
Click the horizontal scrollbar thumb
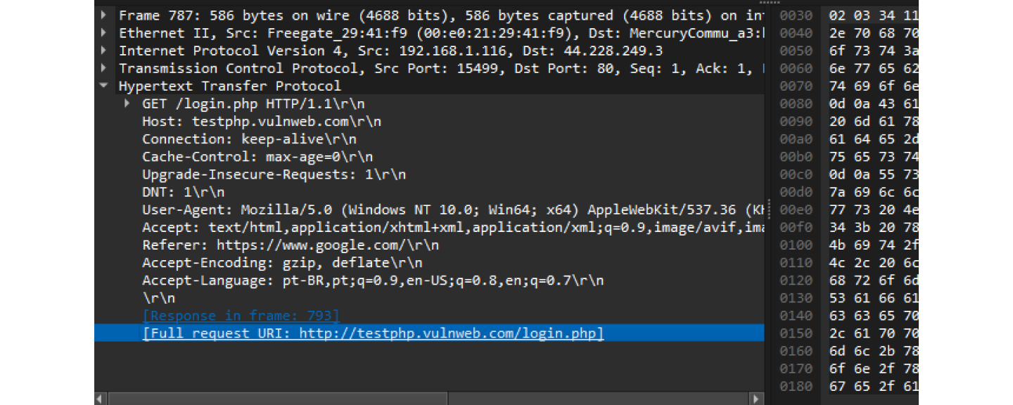(x=278, y=399)
